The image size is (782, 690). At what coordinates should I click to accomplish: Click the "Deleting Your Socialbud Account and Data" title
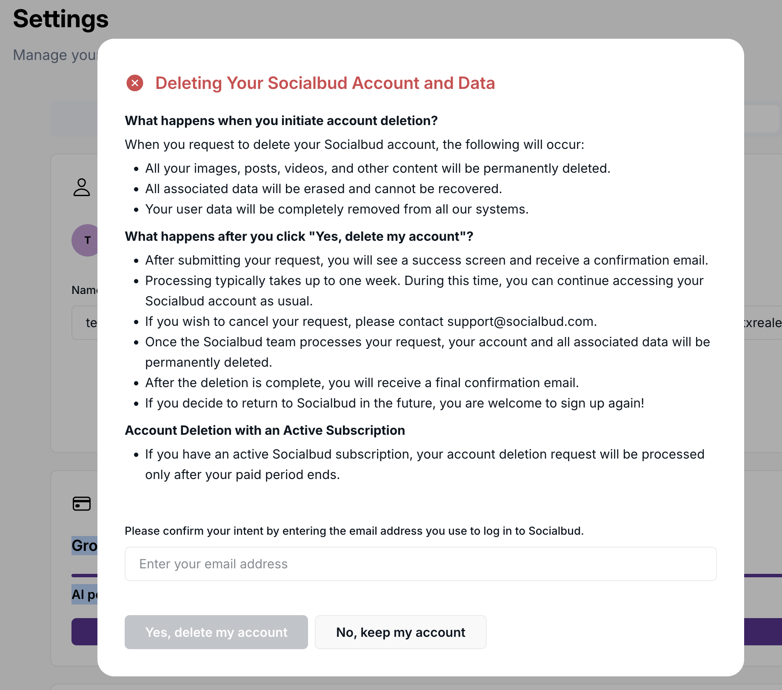tap(325, 83)
